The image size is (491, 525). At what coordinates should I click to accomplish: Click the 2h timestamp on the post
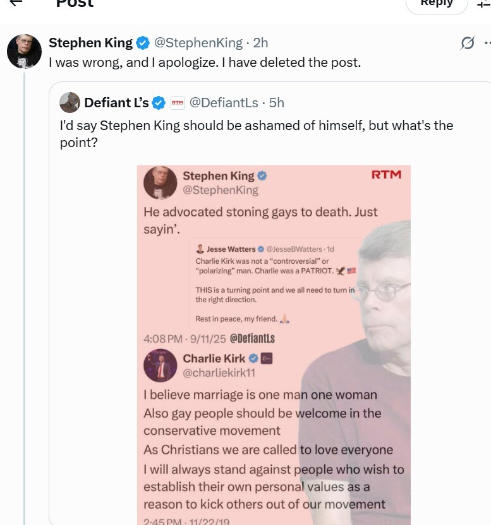click(260, 43)
